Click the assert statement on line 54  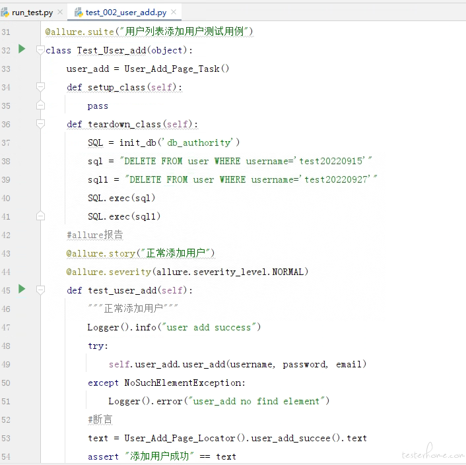pos(162,456)
